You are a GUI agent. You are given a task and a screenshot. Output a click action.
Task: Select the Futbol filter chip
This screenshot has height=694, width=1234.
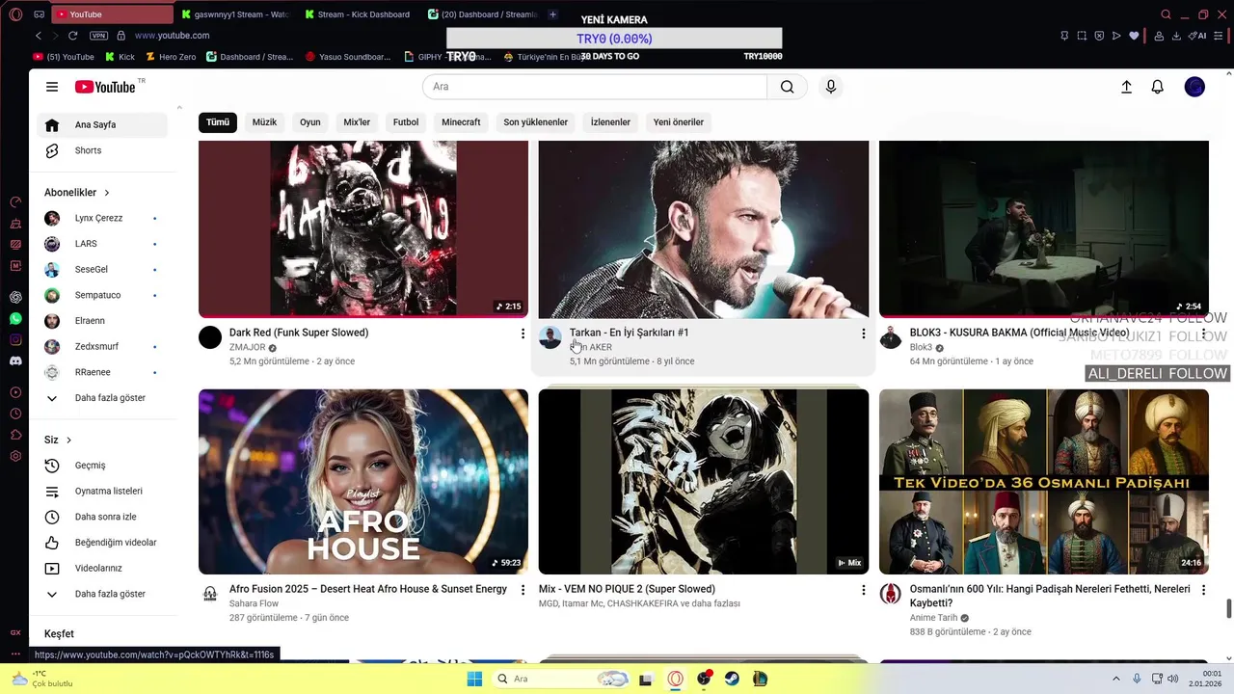[406, 122]
